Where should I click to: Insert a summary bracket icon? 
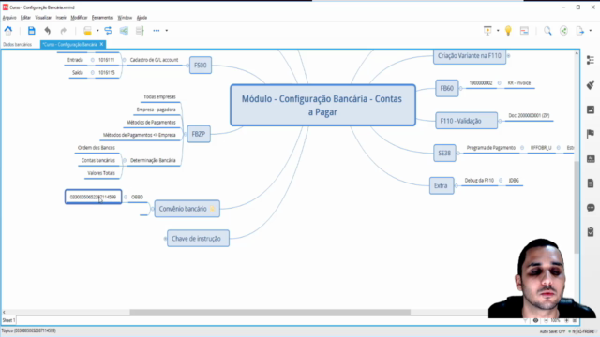(x=140, y=31)
